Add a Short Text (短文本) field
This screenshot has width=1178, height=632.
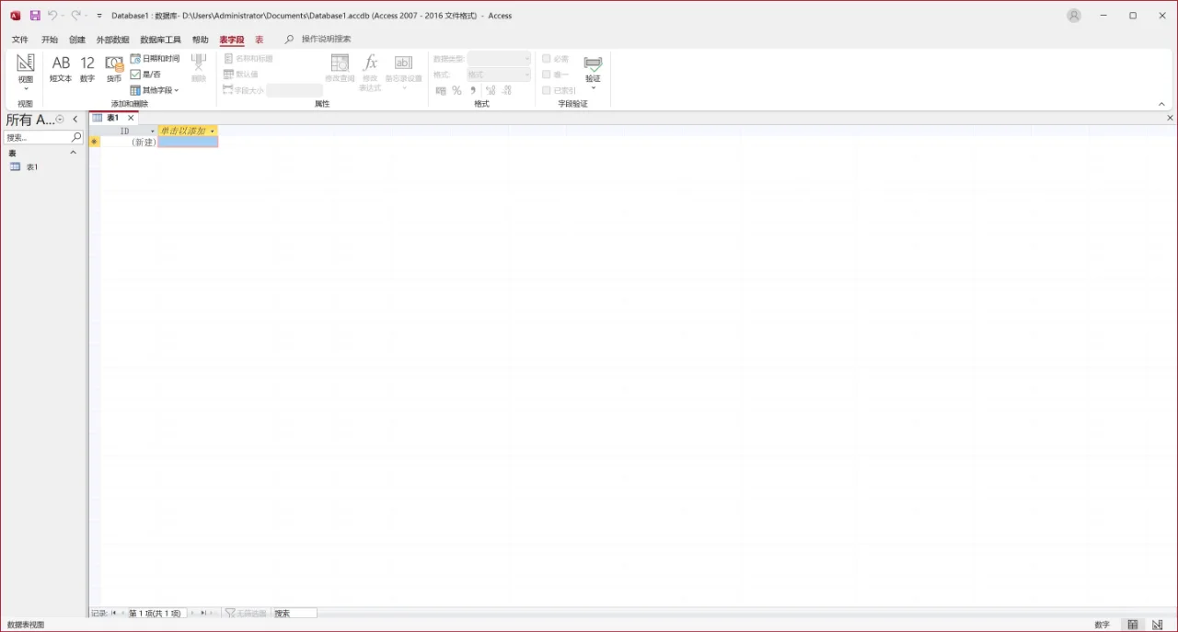[60, 66]
